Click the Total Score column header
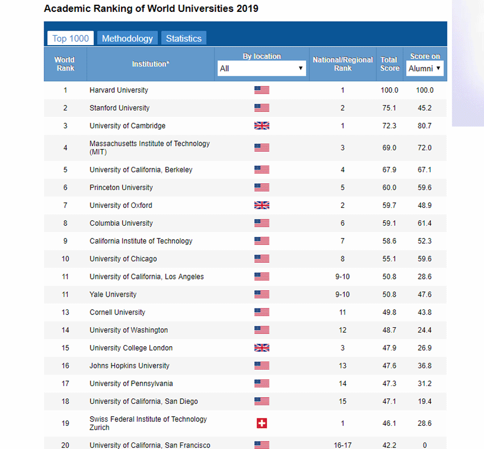 [x=389, y=64]
